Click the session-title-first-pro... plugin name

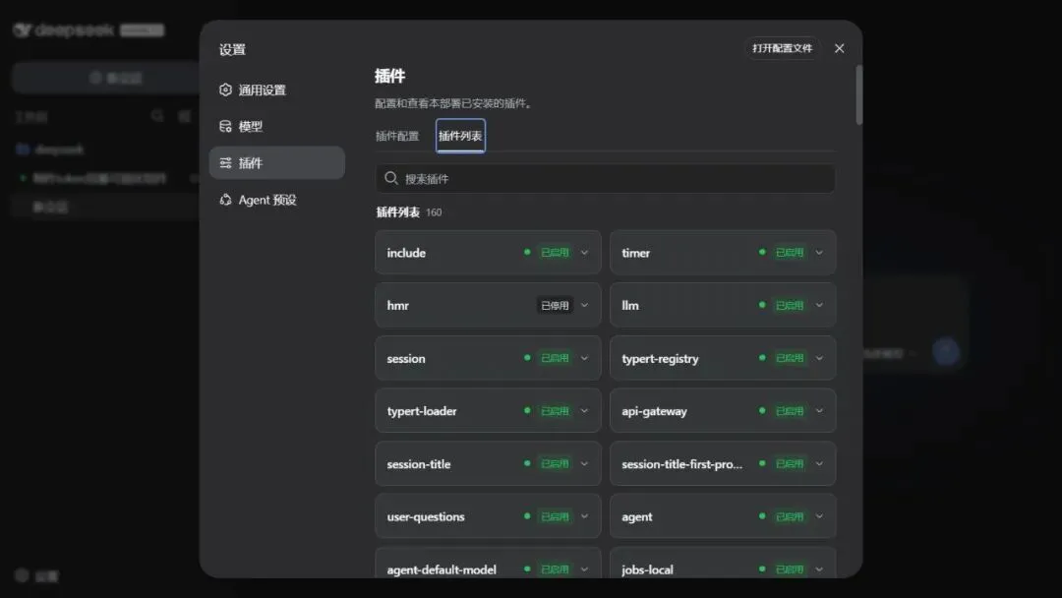pos(682,464)
